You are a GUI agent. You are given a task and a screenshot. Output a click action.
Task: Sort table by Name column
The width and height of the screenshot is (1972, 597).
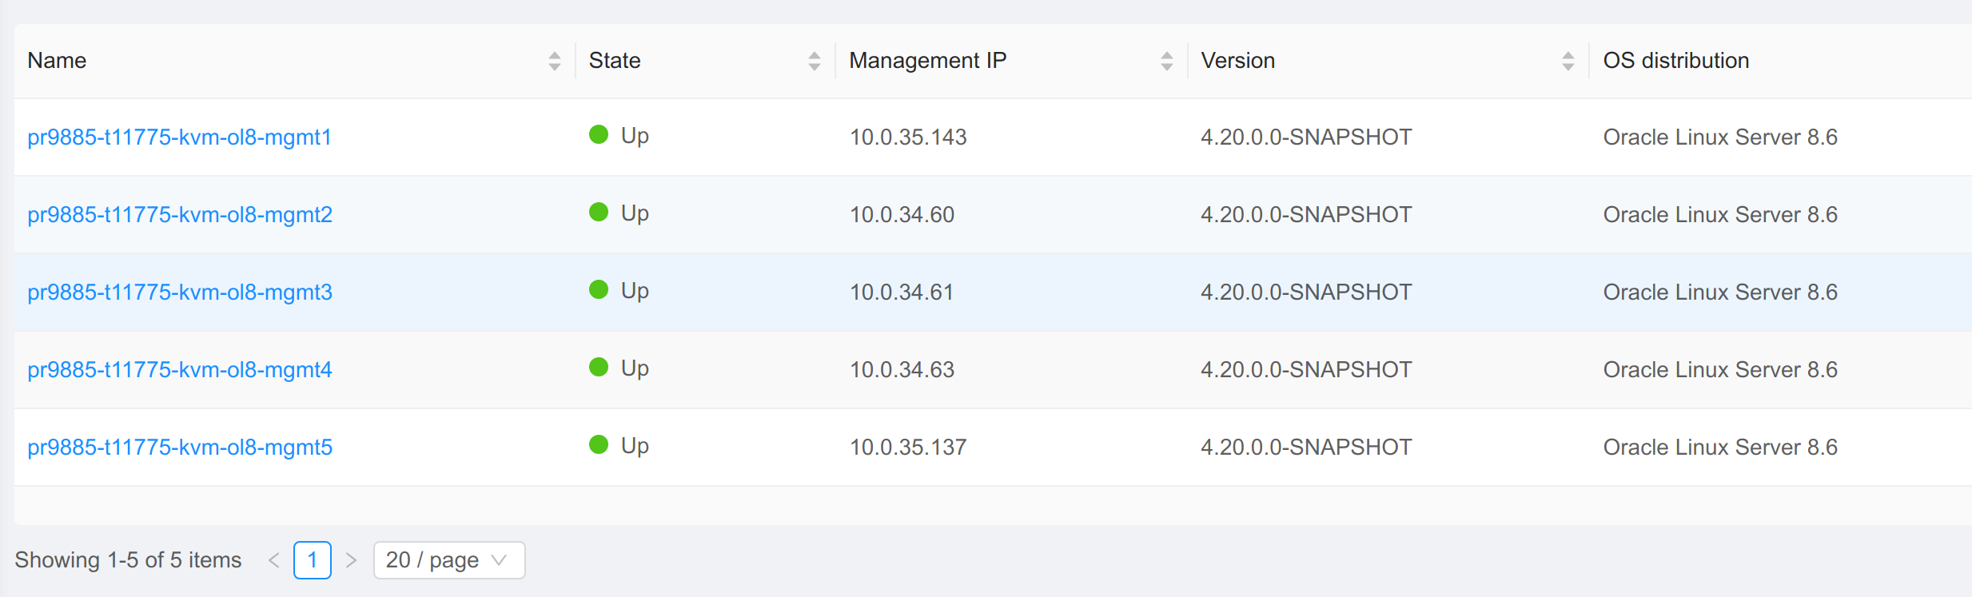point(554,61)
